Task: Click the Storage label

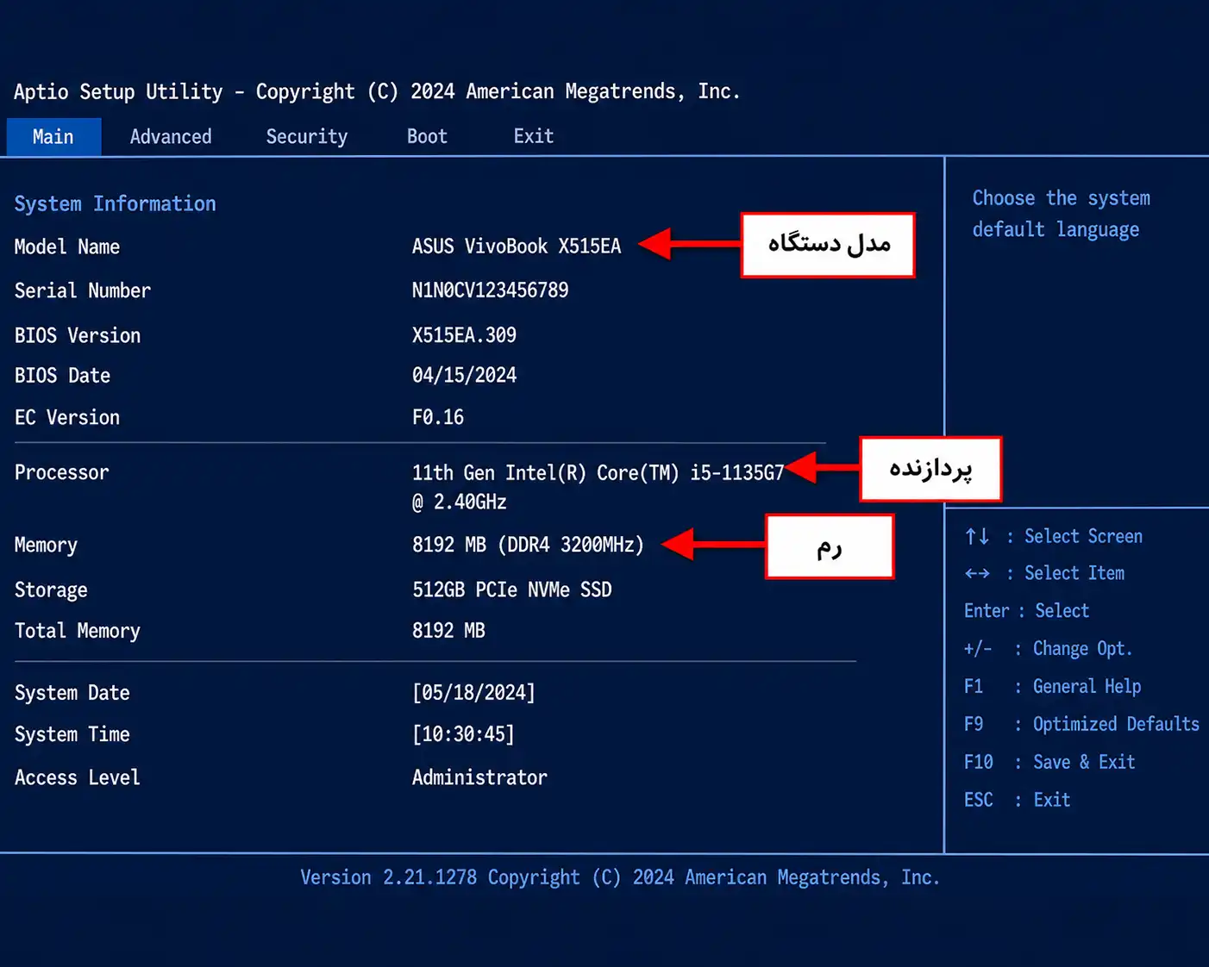Action: coord(52,590)
